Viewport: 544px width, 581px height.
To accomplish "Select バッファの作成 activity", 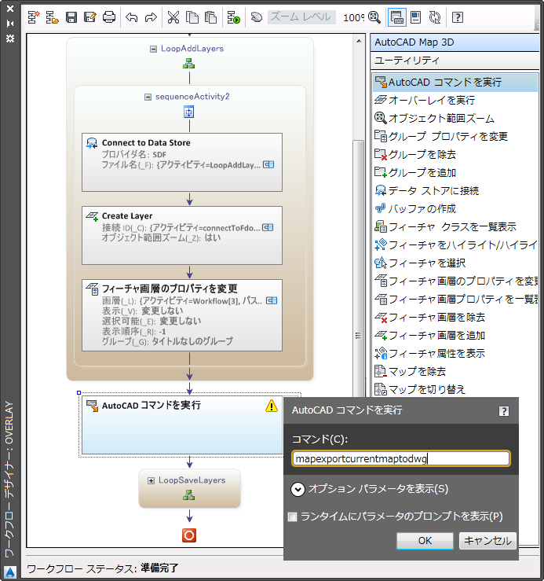I will (x=455, y=208).
